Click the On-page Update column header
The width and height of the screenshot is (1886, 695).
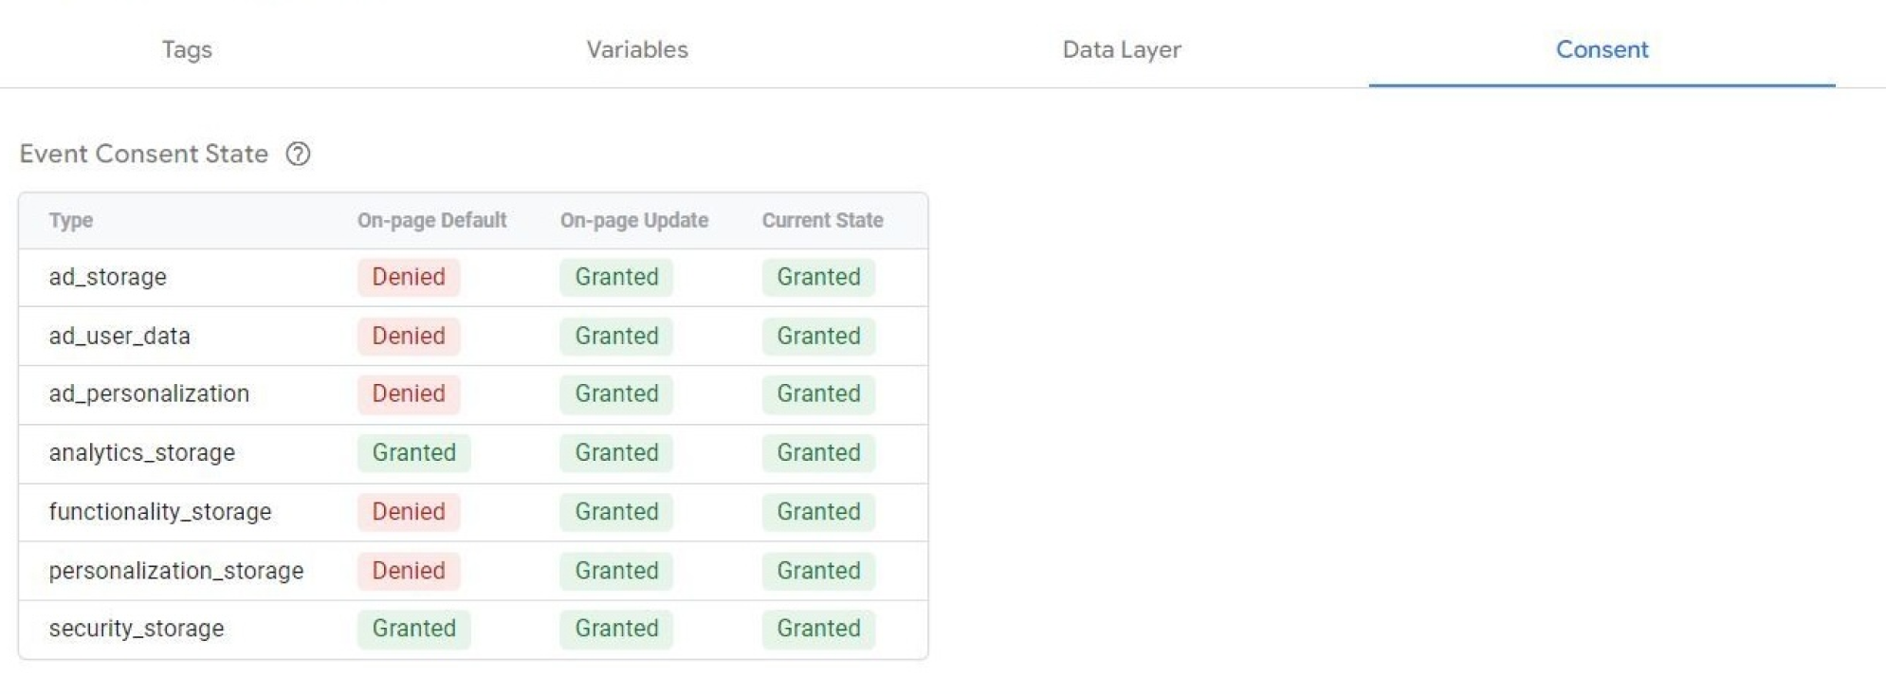click(633, 220)
